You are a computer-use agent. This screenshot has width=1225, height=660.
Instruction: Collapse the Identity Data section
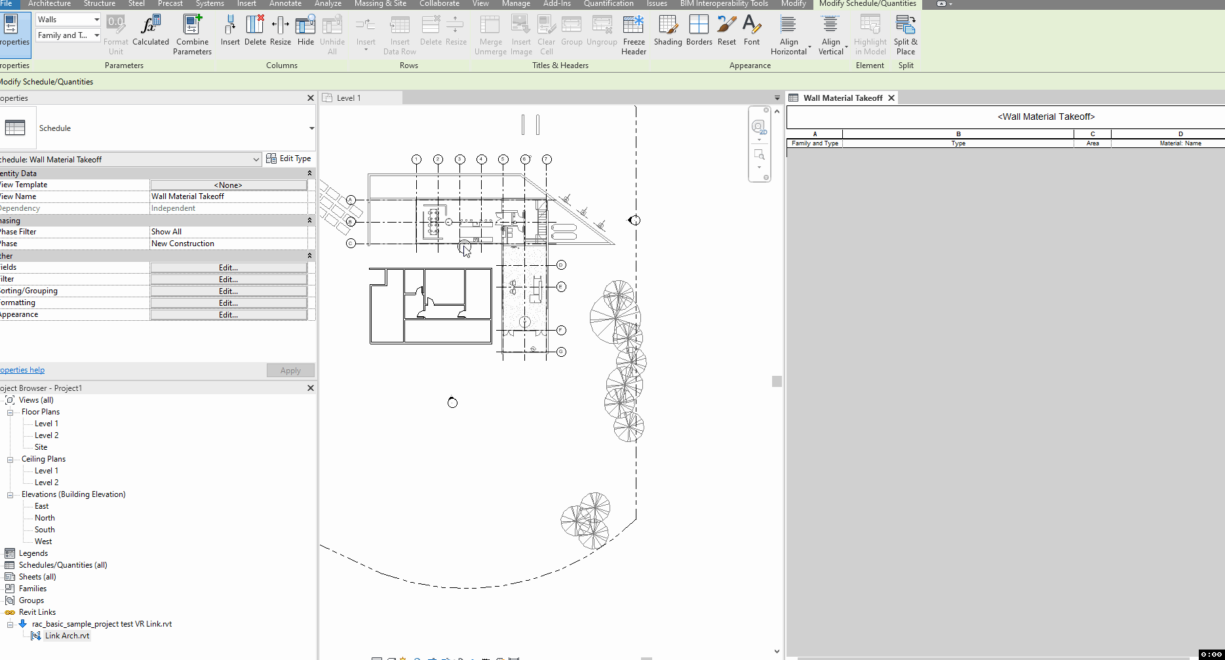pyautogui.click(x=309, y=173)
